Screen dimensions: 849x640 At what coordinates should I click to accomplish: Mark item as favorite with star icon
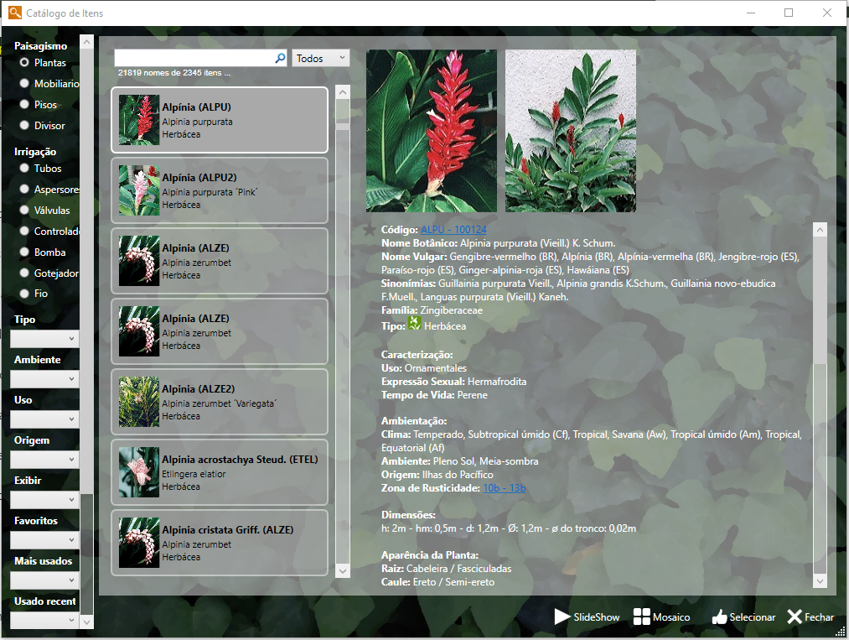370,230
